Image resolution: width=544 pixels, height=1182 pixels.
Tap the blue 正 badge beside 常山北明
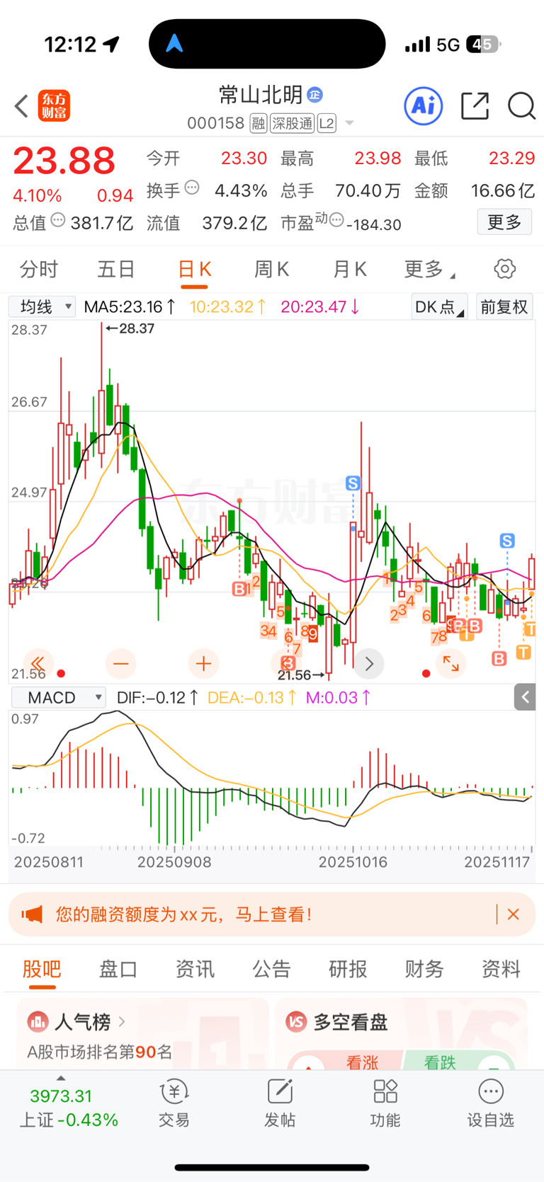click(x=315, y=94)
